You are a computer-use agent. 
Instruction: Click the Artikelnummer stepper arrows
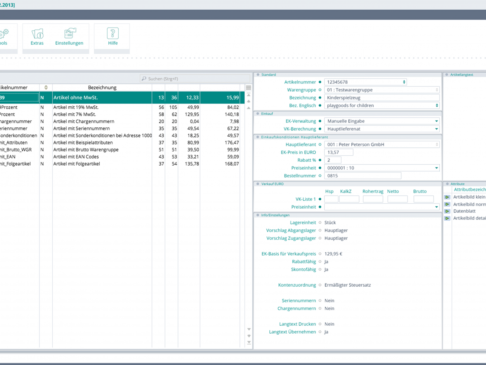(404, 82)
